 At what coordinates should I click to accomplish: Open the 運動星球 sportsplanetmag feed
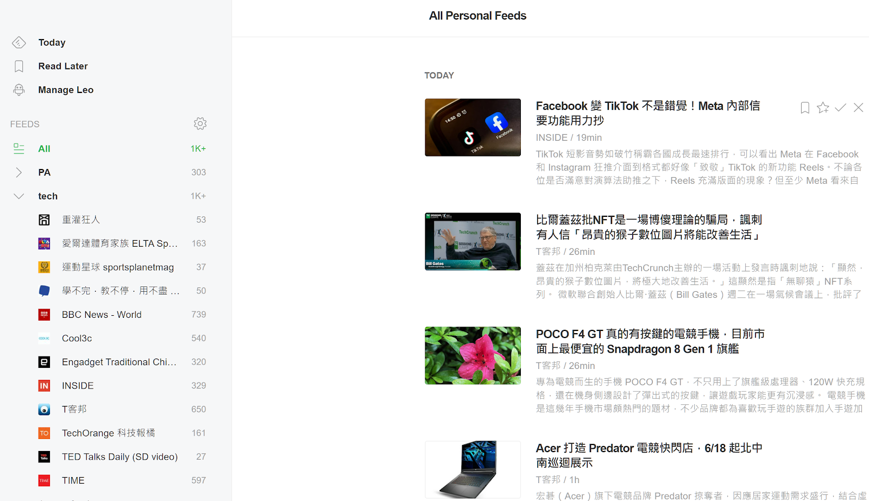[x=118, y=267]
